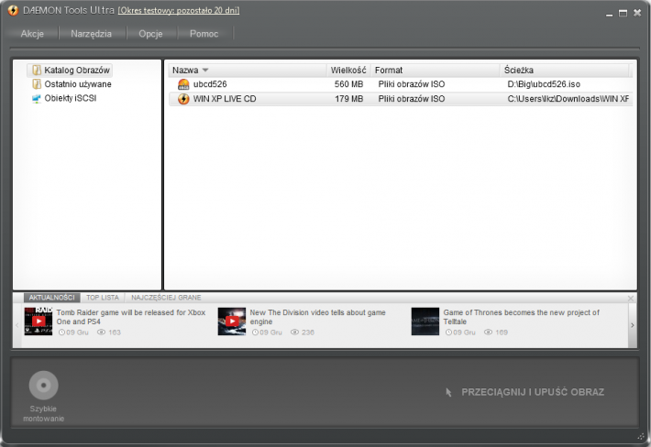This screenshot has width=651, height=447.
Task: Switch to the AKTUALNOŚCI tab
Action: click(52, 298)
